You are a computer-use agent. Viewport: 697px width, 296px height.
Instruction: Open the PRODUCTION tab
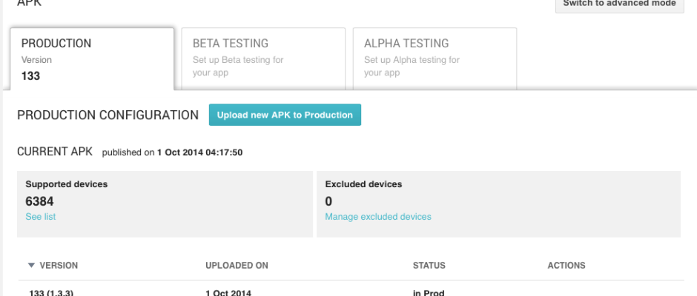coord(92,59)
